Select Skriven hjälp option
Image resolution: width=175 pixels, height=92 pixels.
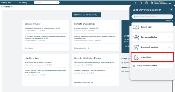pyautogui.click(x=152, y=57)
